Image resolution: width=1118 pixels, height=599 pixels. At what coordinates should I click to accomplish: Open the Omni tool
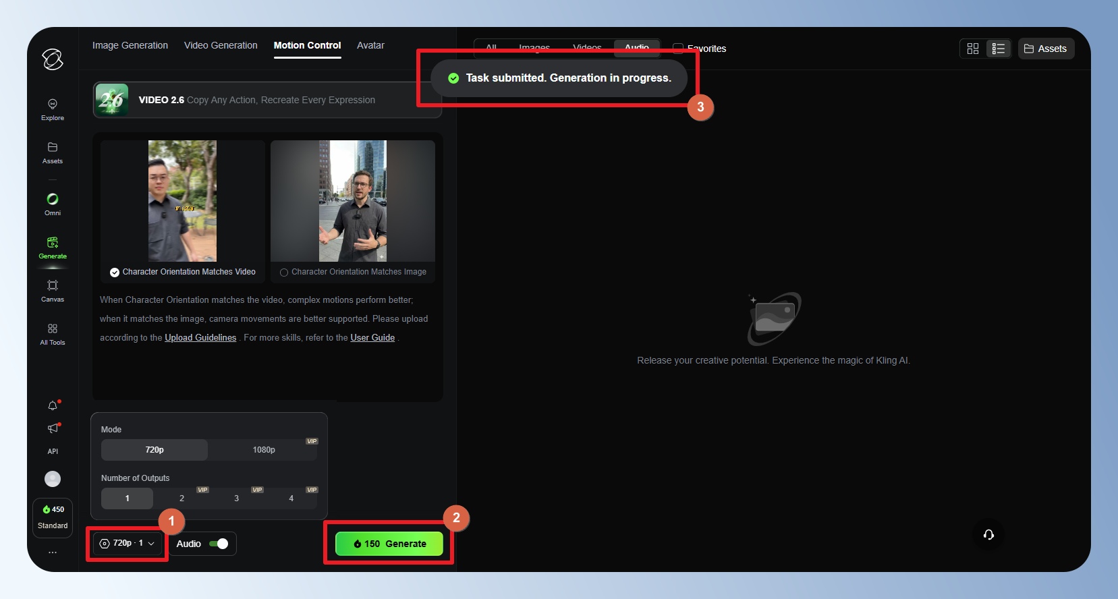pos(53,204)
